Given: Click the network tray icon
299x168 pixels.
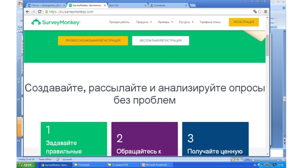Looking at the screenshot, I should pos(263,165).
